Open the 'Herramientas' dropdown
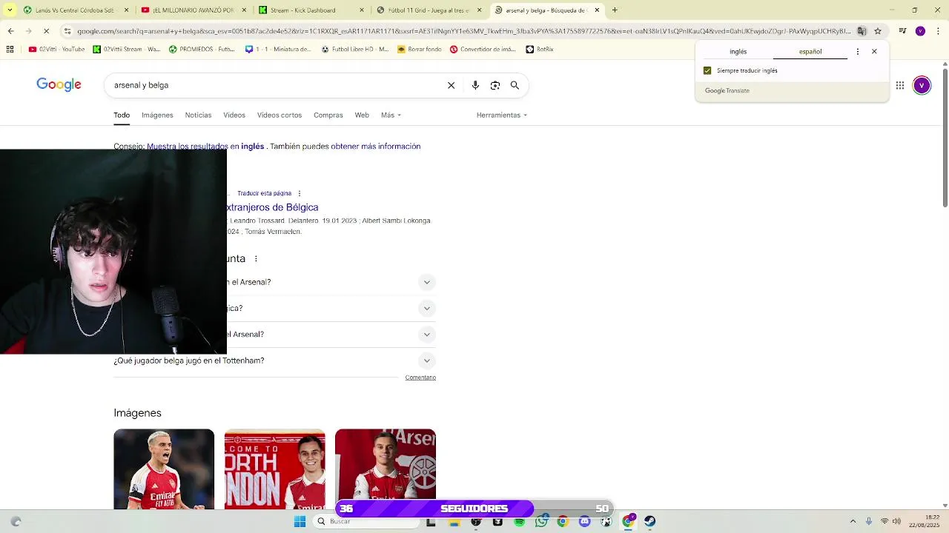 click(502, 115)
